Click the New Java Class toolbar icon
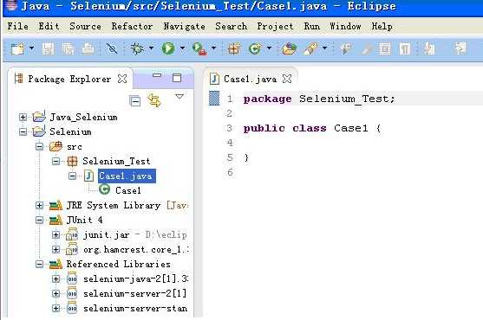Image resolution: width=483 pixels, height=320 pixels. [255, 48]
